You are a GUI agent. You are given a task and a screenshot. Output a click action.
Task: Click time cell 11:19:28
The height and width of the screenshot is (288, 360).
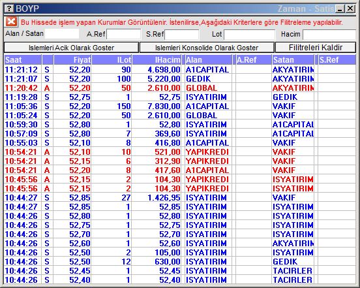(21, 97)
